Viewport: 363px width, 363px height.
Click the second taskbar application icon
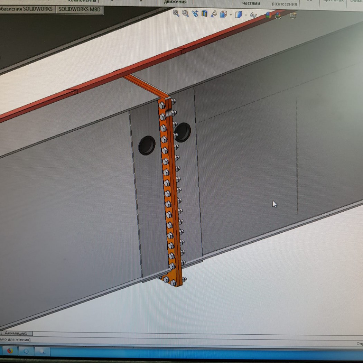(x=26, y=351)
